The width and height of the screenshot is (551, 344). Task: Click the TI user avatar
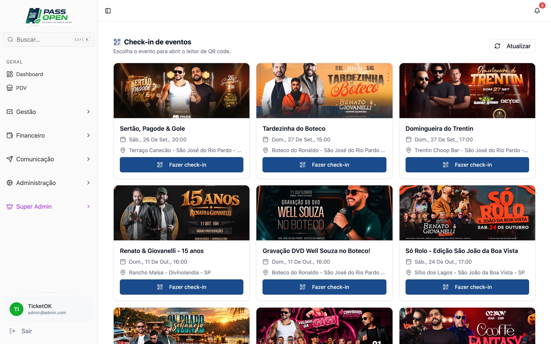point(17,309)
